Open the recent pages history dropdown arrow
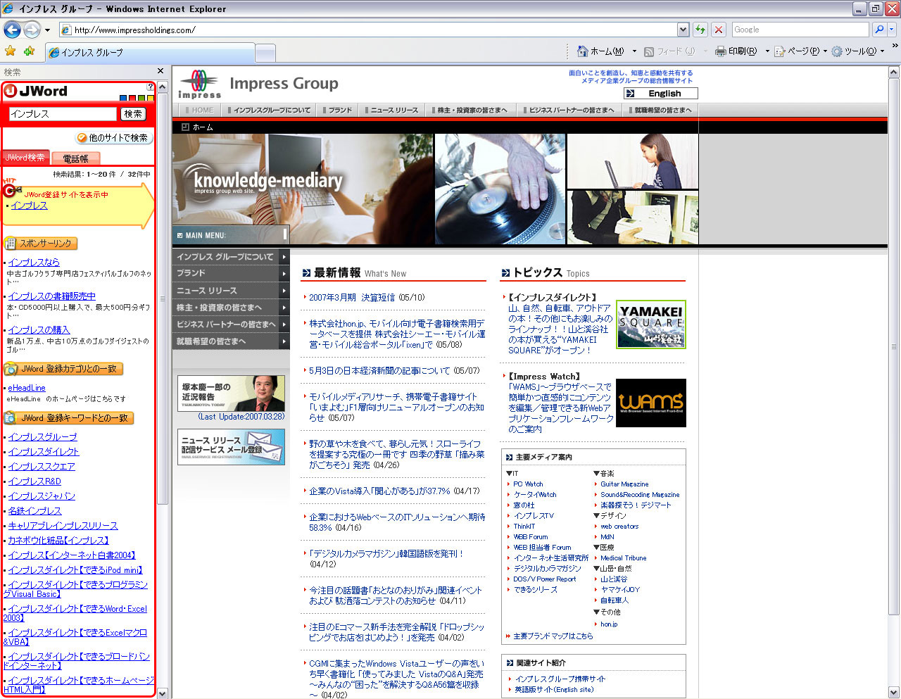Image resolution: width=901 pixels, height=699 pixels. coord(47,30)
